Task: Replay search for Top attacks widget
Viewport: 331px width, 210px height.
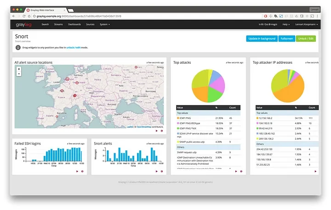Action: [x=236, y=171]
